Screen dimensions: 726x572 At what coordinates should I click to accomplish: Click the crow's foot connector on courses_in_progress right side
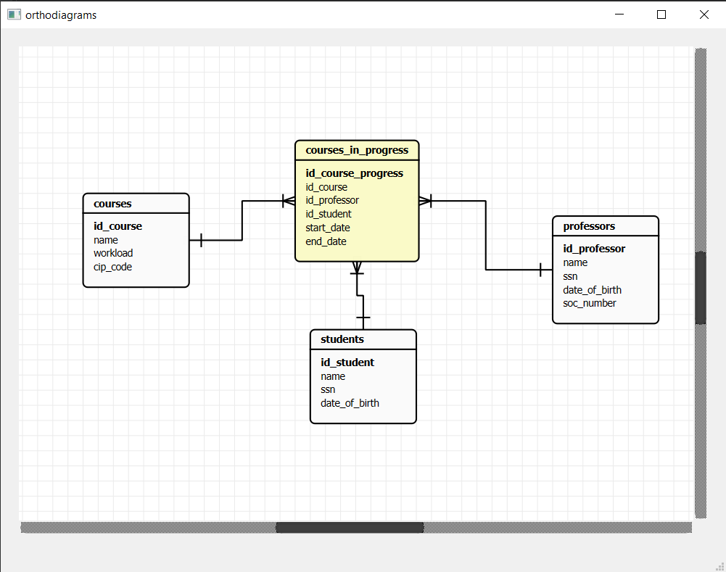[425, 201]
